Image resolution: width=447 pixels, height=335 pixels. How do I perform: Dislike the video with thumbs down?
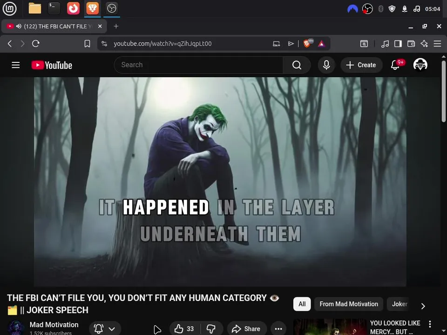pos(211,329)
